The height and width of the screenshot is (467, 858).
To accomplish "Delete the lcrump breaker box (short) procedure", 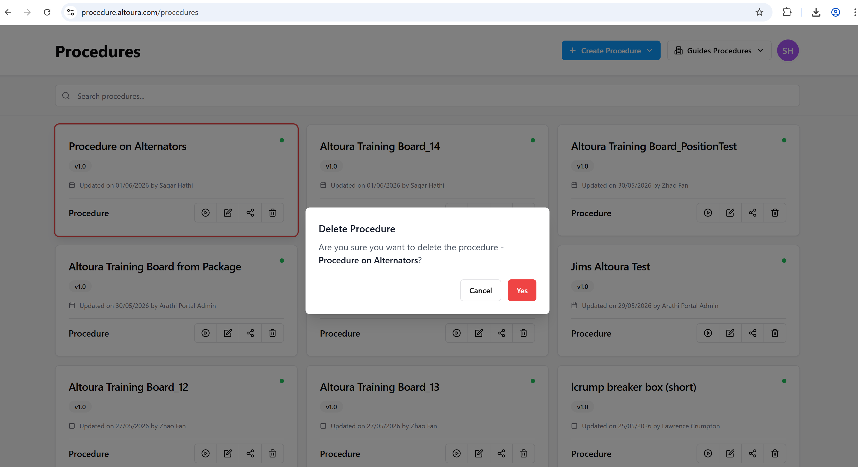I will tap(775, 453).
